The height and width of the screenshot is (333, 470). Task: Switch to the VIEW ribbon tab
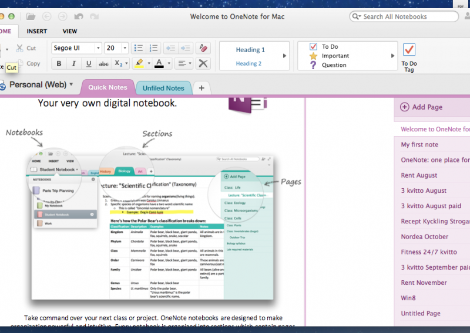[x=70, y=31]
